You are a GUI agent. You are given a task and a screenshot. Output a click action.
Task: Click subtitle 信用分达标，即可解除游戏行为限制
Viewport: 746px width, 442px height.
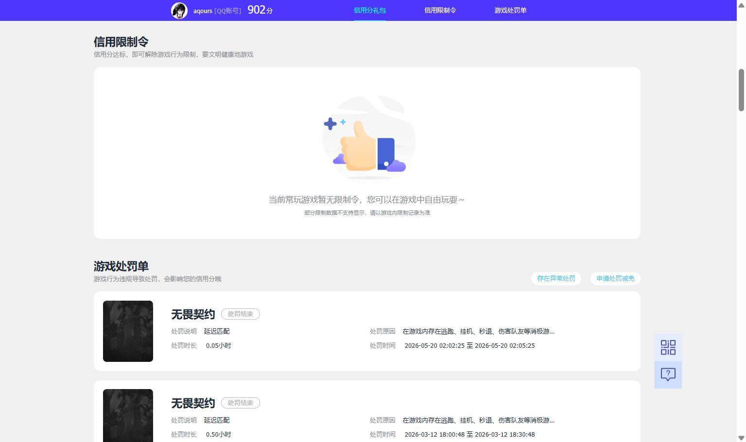click(x=173, y=54)
